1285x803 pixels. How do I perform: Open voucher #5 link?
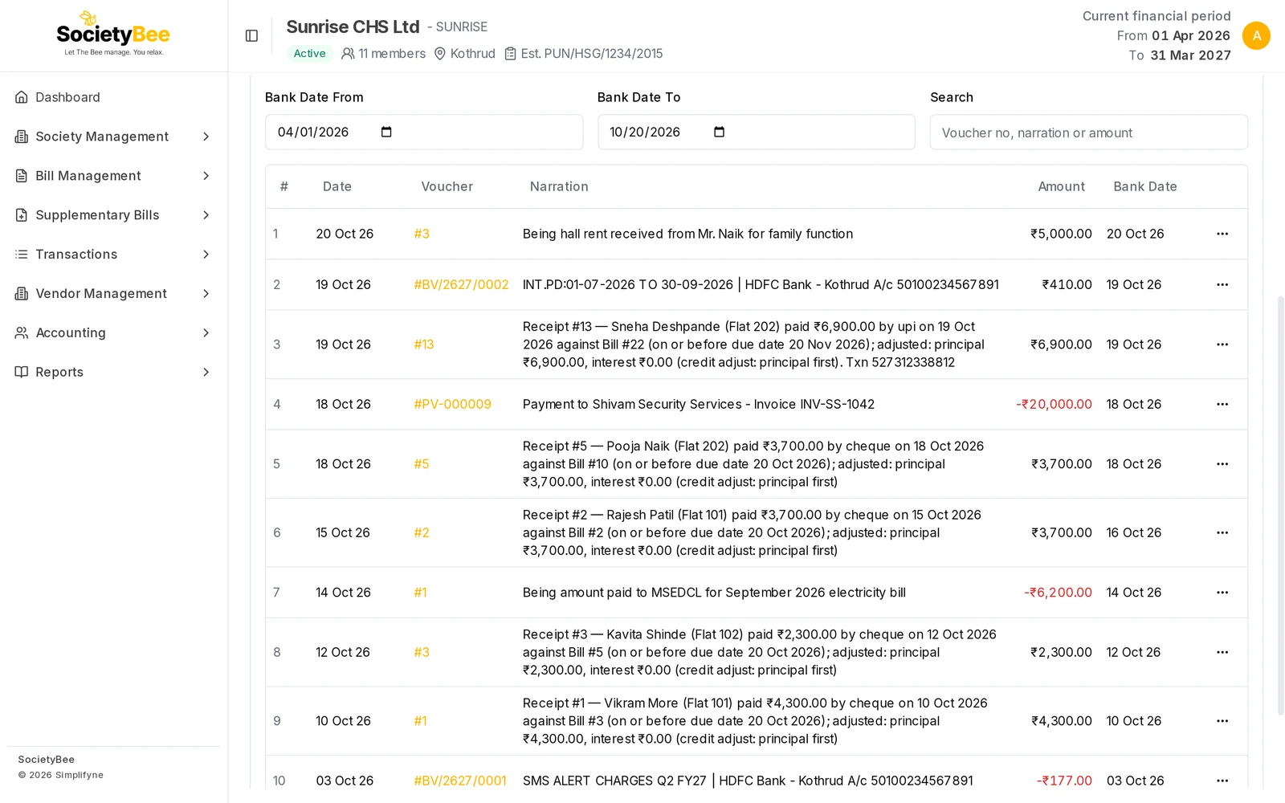[x=422, y=464]
